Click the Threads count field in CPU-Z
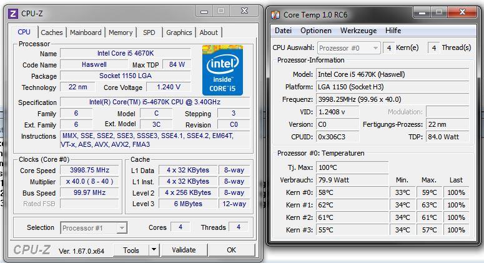This screenshot has height=263, width=484. click(x=239, y=227)
